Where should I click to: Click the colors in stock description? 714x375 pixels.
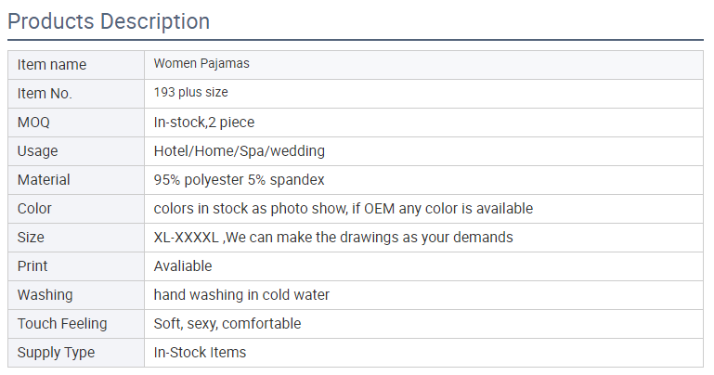(344, 209)
